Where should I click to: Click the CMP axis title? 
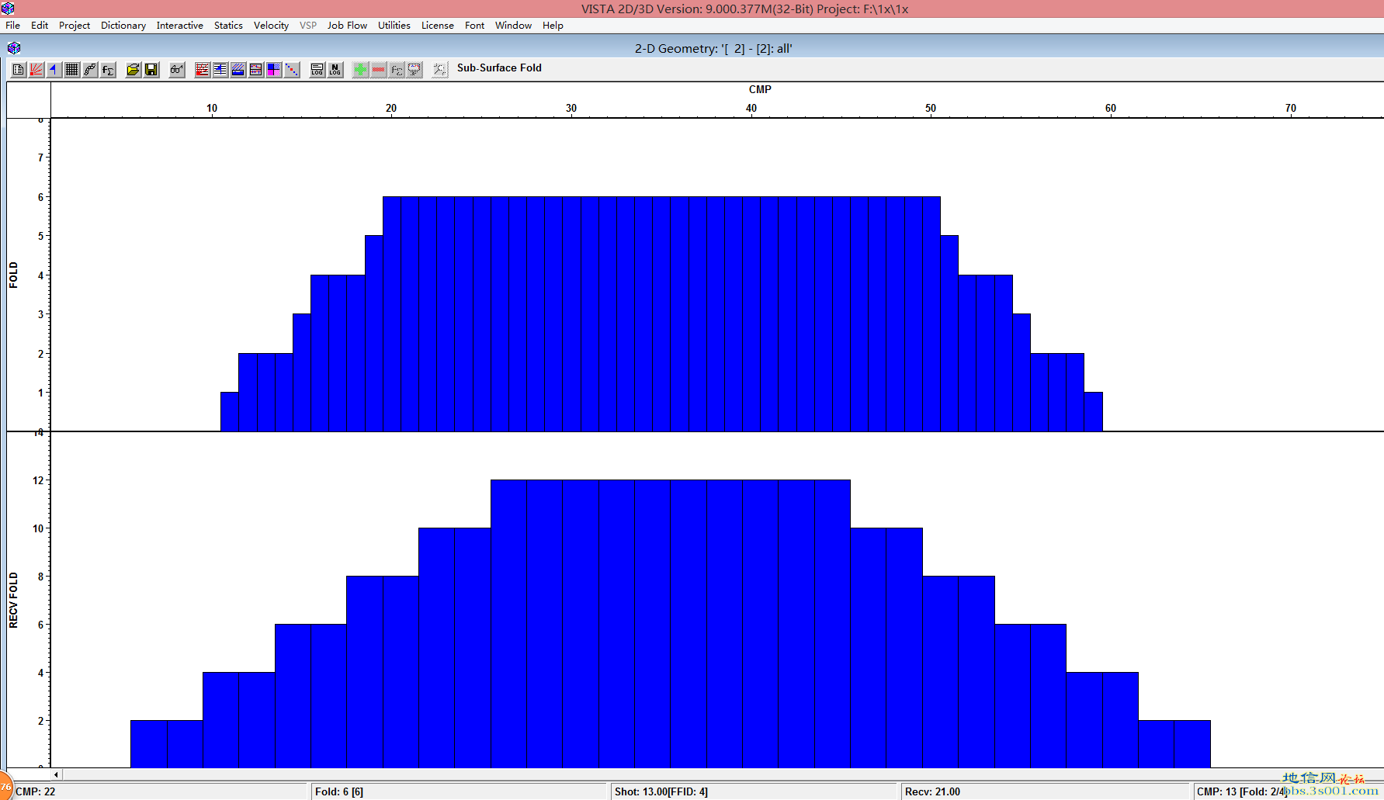pyautogui.click(x=760, y=89)
